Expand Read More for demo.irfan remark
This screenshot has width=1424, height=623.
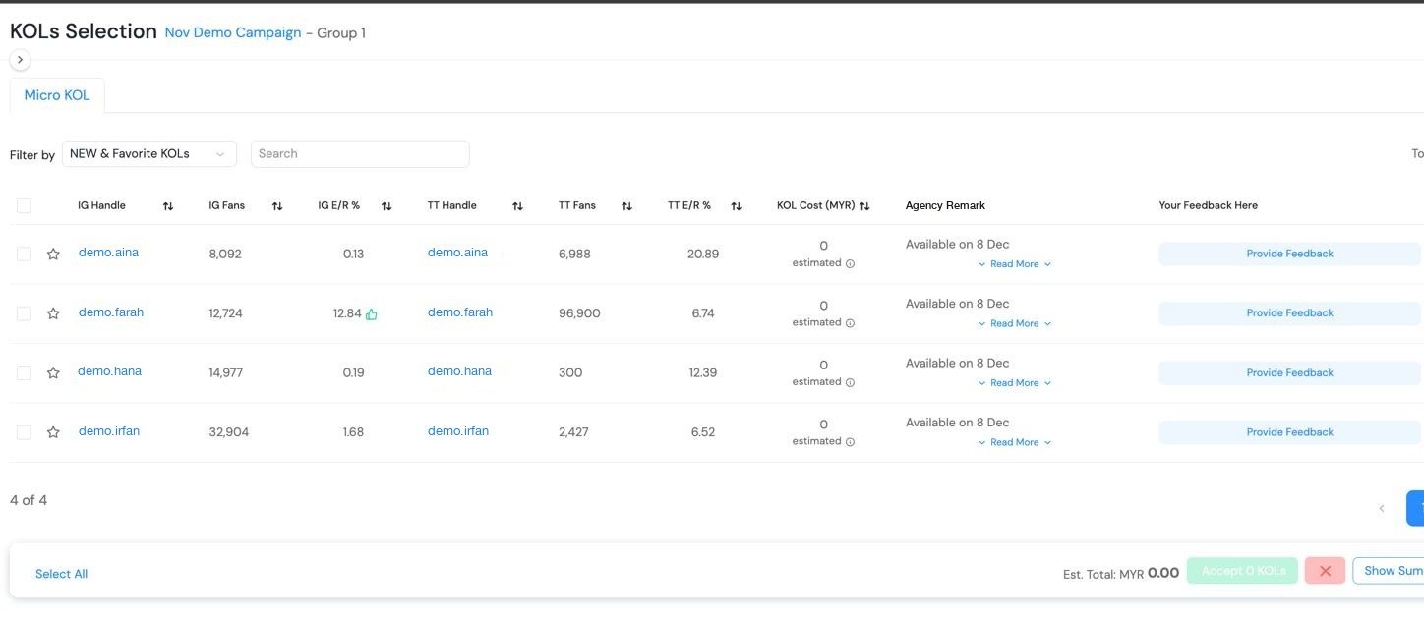1015,442
